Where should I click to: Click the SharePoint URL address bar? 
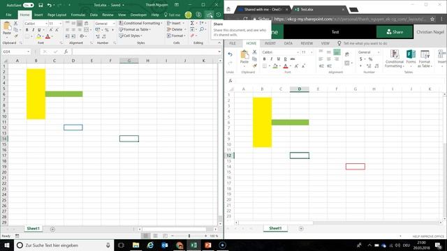pyautogui.click(x=350, y=19)
